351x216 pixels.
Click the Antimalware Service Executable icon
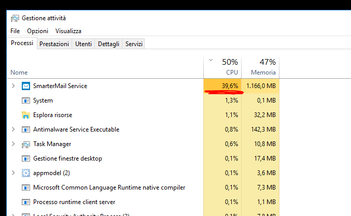pyautogui.click(x=26, y=129)
